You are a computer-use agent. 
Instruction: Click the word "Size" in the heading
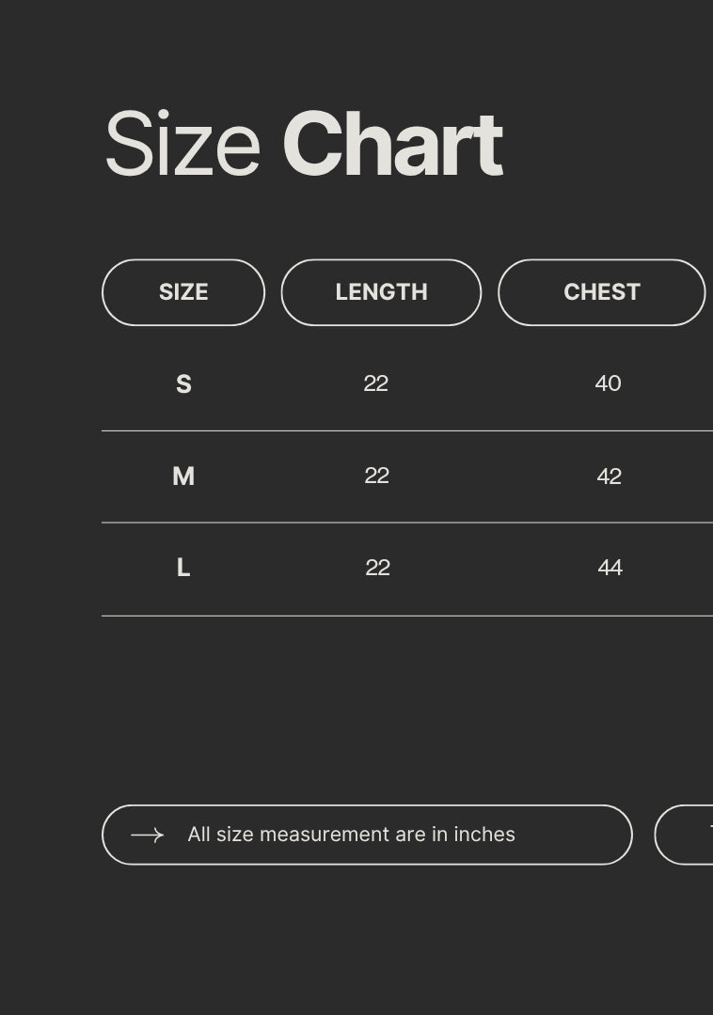tap(182, 146)
